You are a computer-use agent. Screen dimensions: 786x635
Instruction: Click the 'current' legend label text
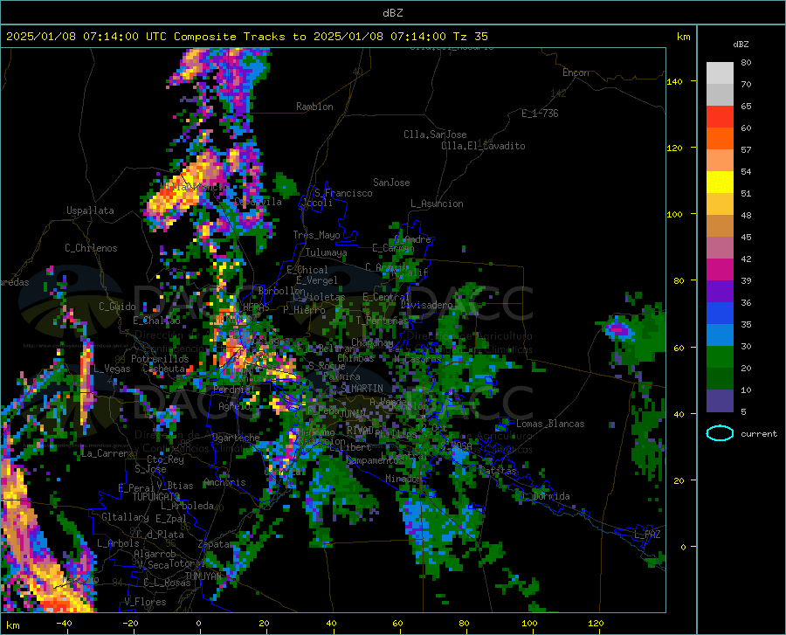coord(759,433)
